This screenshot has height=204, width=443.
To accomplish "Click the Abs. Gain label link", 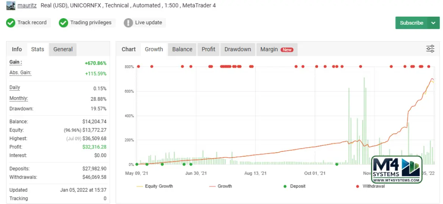I will (x=20, y=73).
